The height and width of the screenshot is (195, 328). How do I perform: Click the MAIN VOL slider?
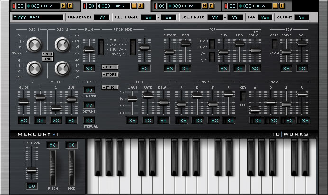(x=32, y=163)
